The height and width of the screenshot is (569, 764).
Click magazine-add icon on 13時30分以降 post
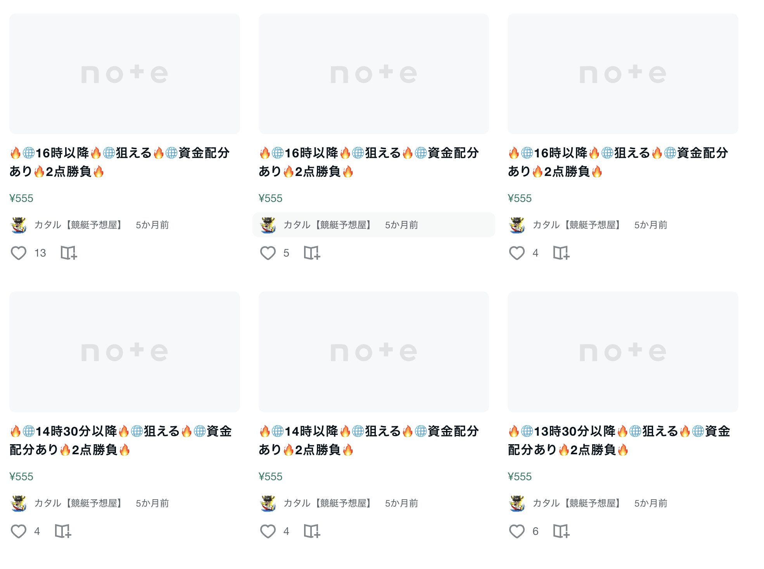pyautogui.click(x=561, y=531)
